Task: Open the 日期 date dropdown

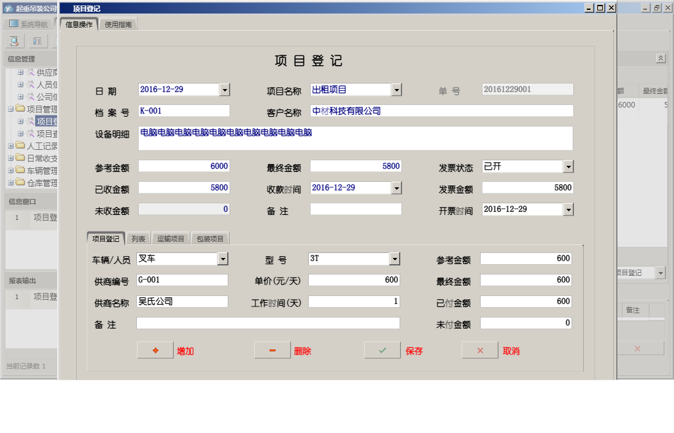Action: click(225, 90)
